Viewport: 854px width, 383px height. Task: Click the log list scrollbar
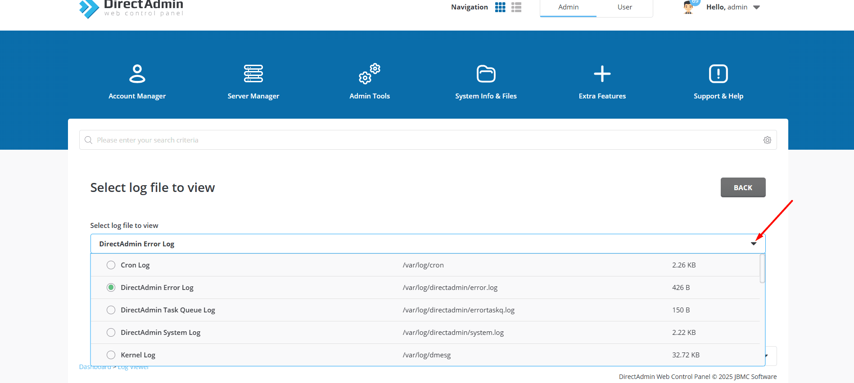click(762, 269)
